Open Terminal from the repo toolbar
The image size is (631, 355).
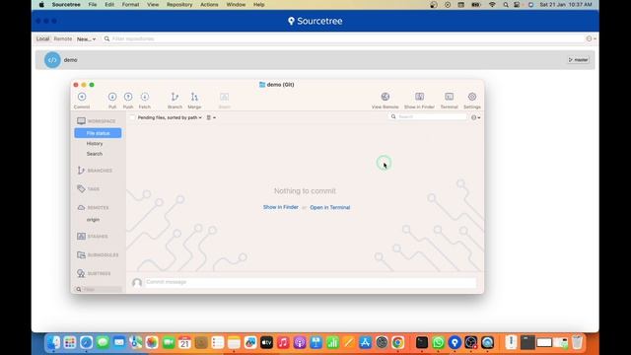pyautogui.click(x=450, y=97)
